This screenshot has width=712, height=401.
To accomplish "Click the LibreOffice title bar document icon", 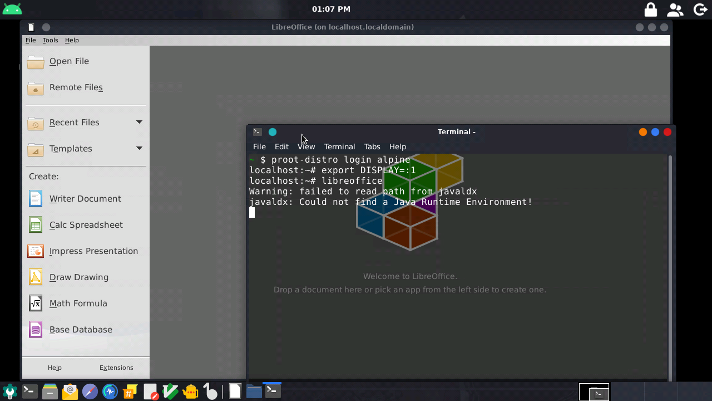I will [x=31, y=27].
